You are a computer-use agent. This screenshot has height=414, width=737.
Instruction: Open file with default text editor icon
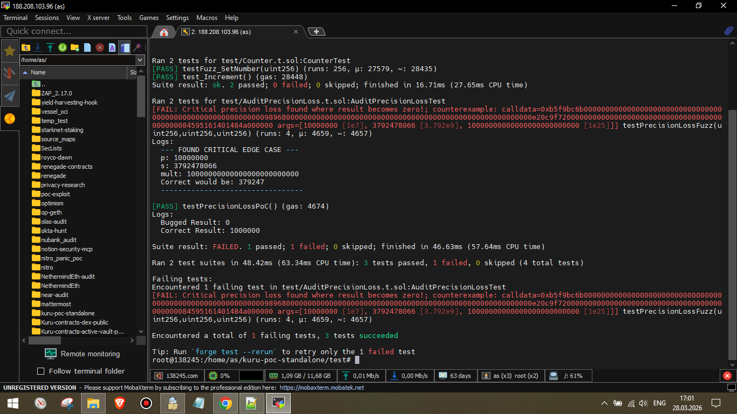(x=112, y=47)
